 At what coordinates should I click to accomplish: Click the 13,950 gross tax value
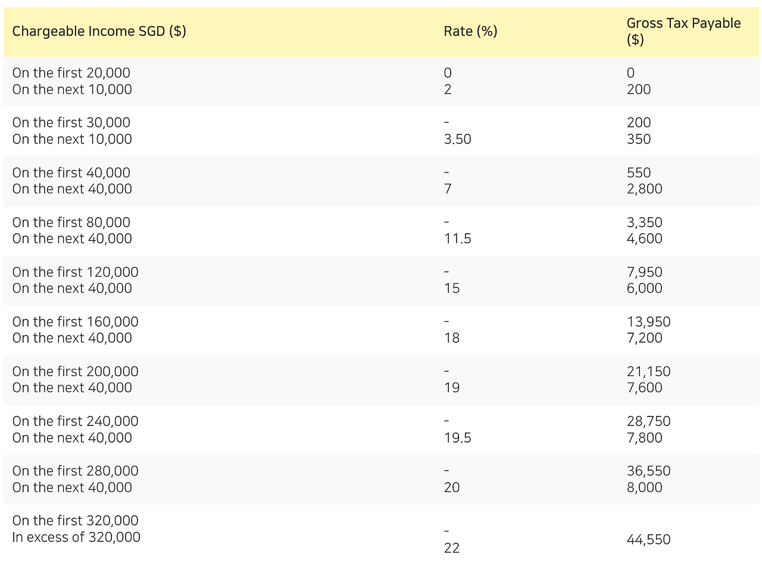(648, 322)
